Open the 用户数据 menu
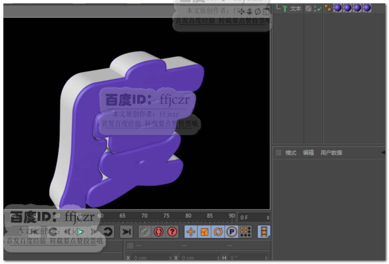 (331, 153)
